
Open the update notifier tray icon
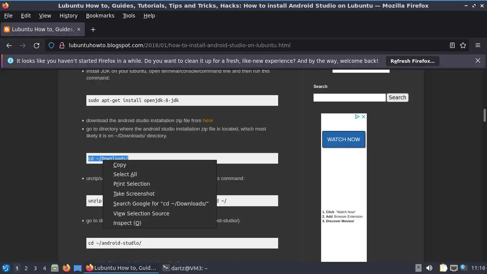point(463,268)
